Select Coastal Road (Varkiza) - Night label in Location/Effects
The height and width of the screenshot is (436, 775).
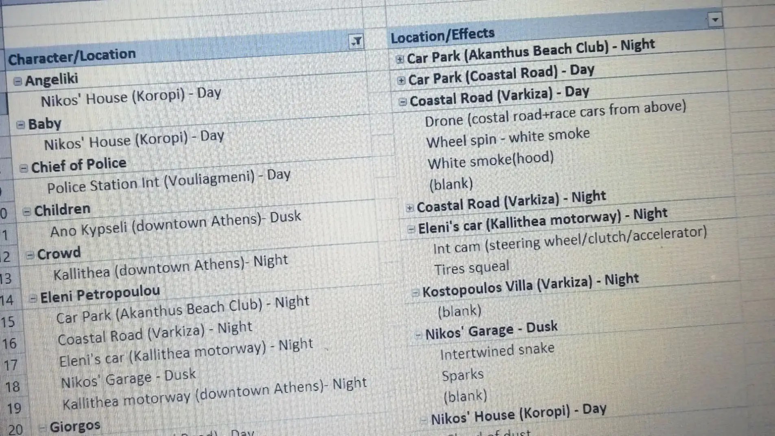(x=512, y=202)
